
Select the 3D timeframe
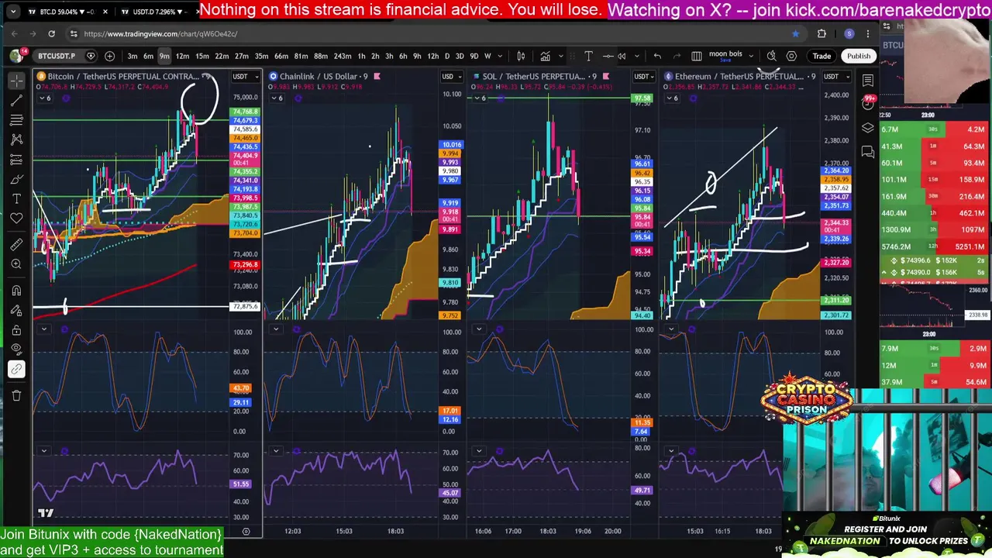(x=460, y=56)
